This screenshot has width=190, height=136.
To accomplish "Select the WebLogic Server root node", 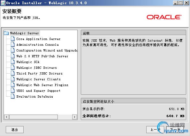I will pos(25,33).
